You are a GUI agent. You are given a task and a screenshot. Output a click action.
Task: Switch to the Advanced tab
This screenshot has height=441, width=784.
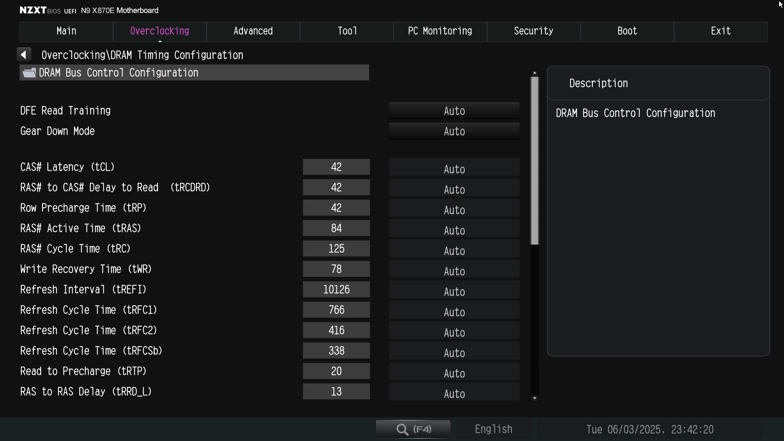pos(253,31)
